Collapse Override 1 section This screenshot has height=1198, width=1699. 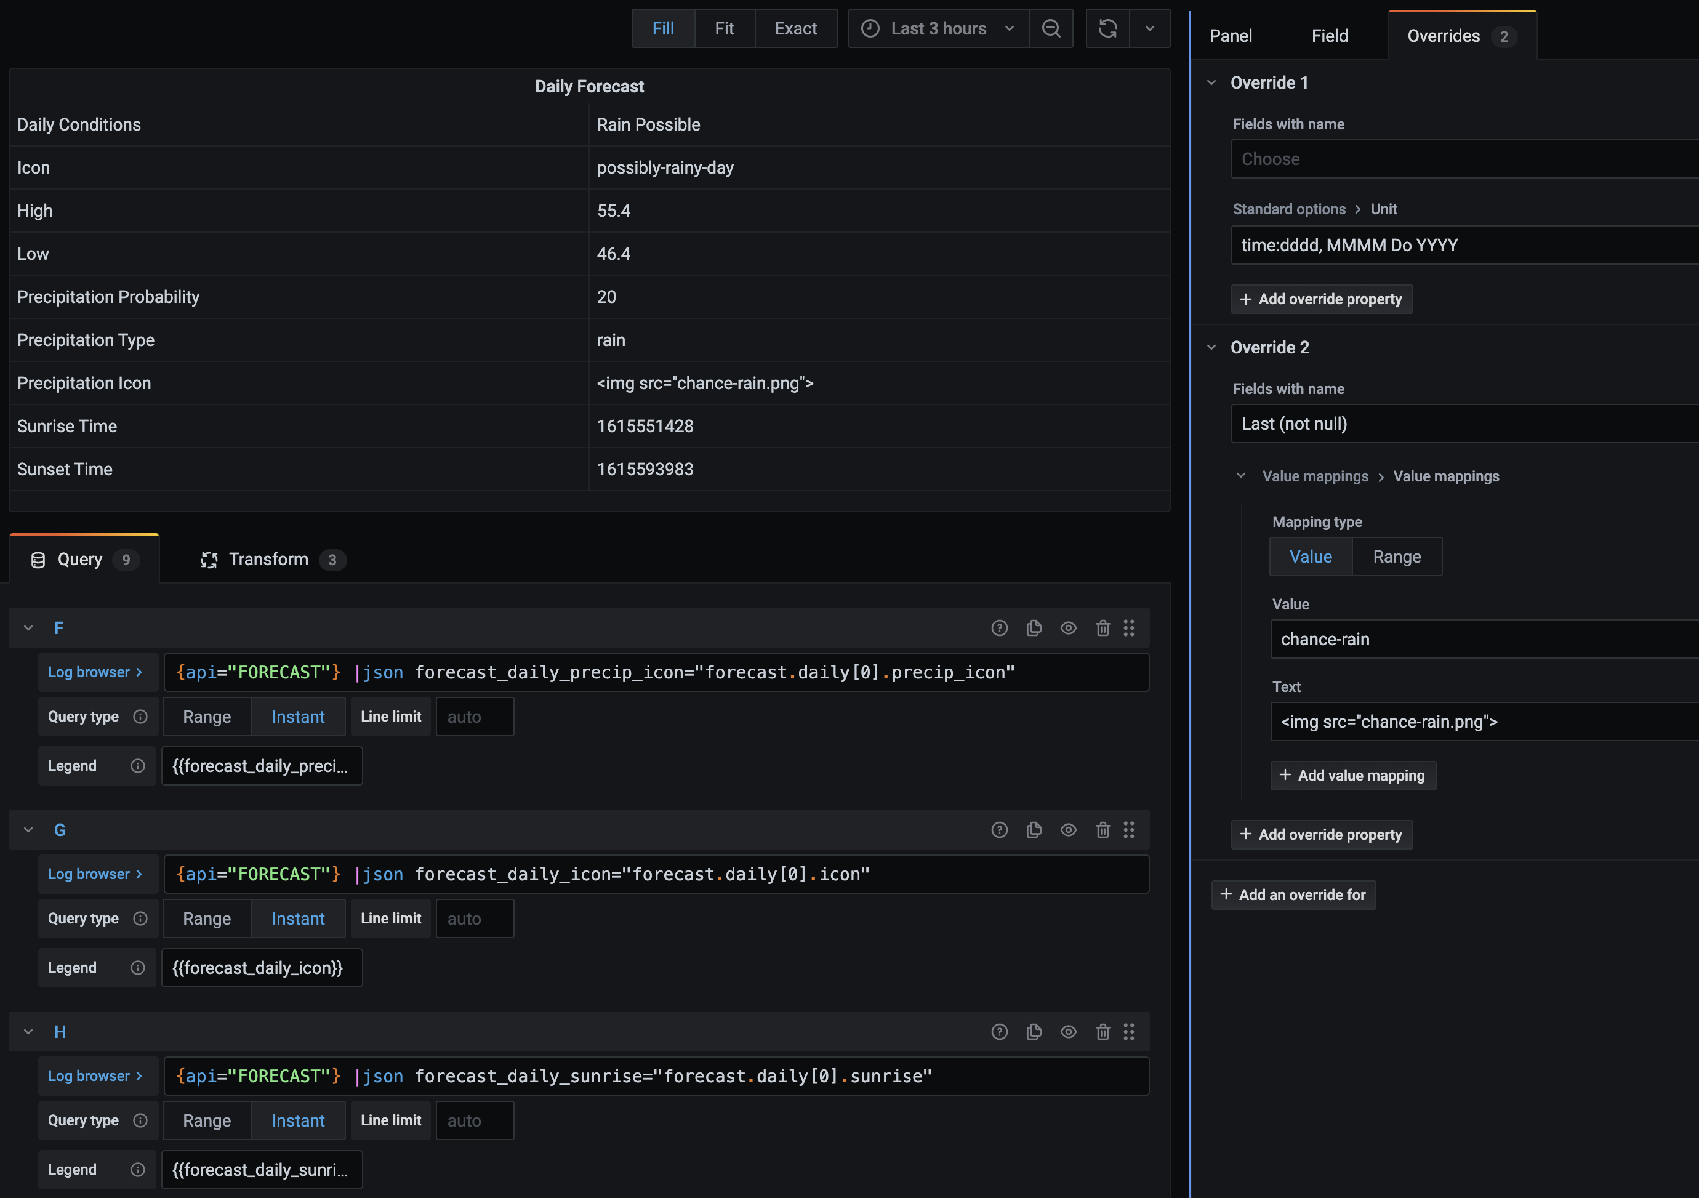pyautogui.click(x=1211, y=82)
